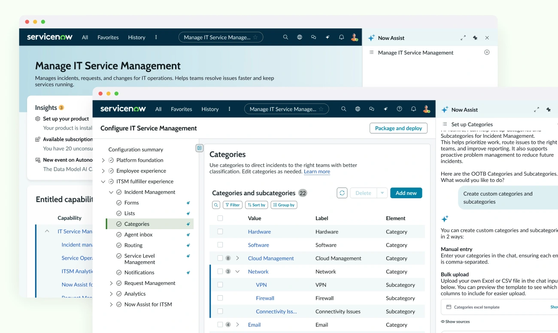Collapse navigation tree panel toggle icon
The width and height of the screenshot is (558, 333).
pyautogui.click(x=200, y=148)
